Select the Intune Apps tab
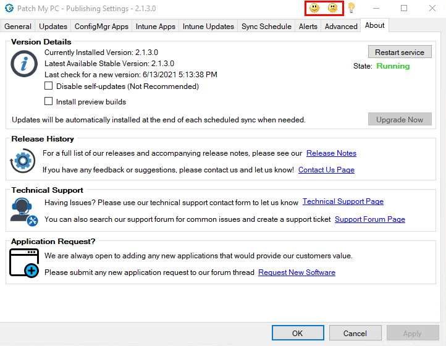The image size is (446, 346). click(x=155, y=26)
